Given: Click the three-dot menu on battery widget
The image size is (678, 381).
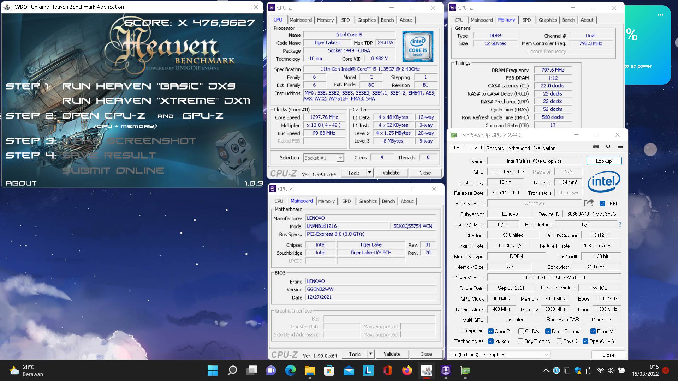Looking at the screenshot, I should tap(660, 15).
